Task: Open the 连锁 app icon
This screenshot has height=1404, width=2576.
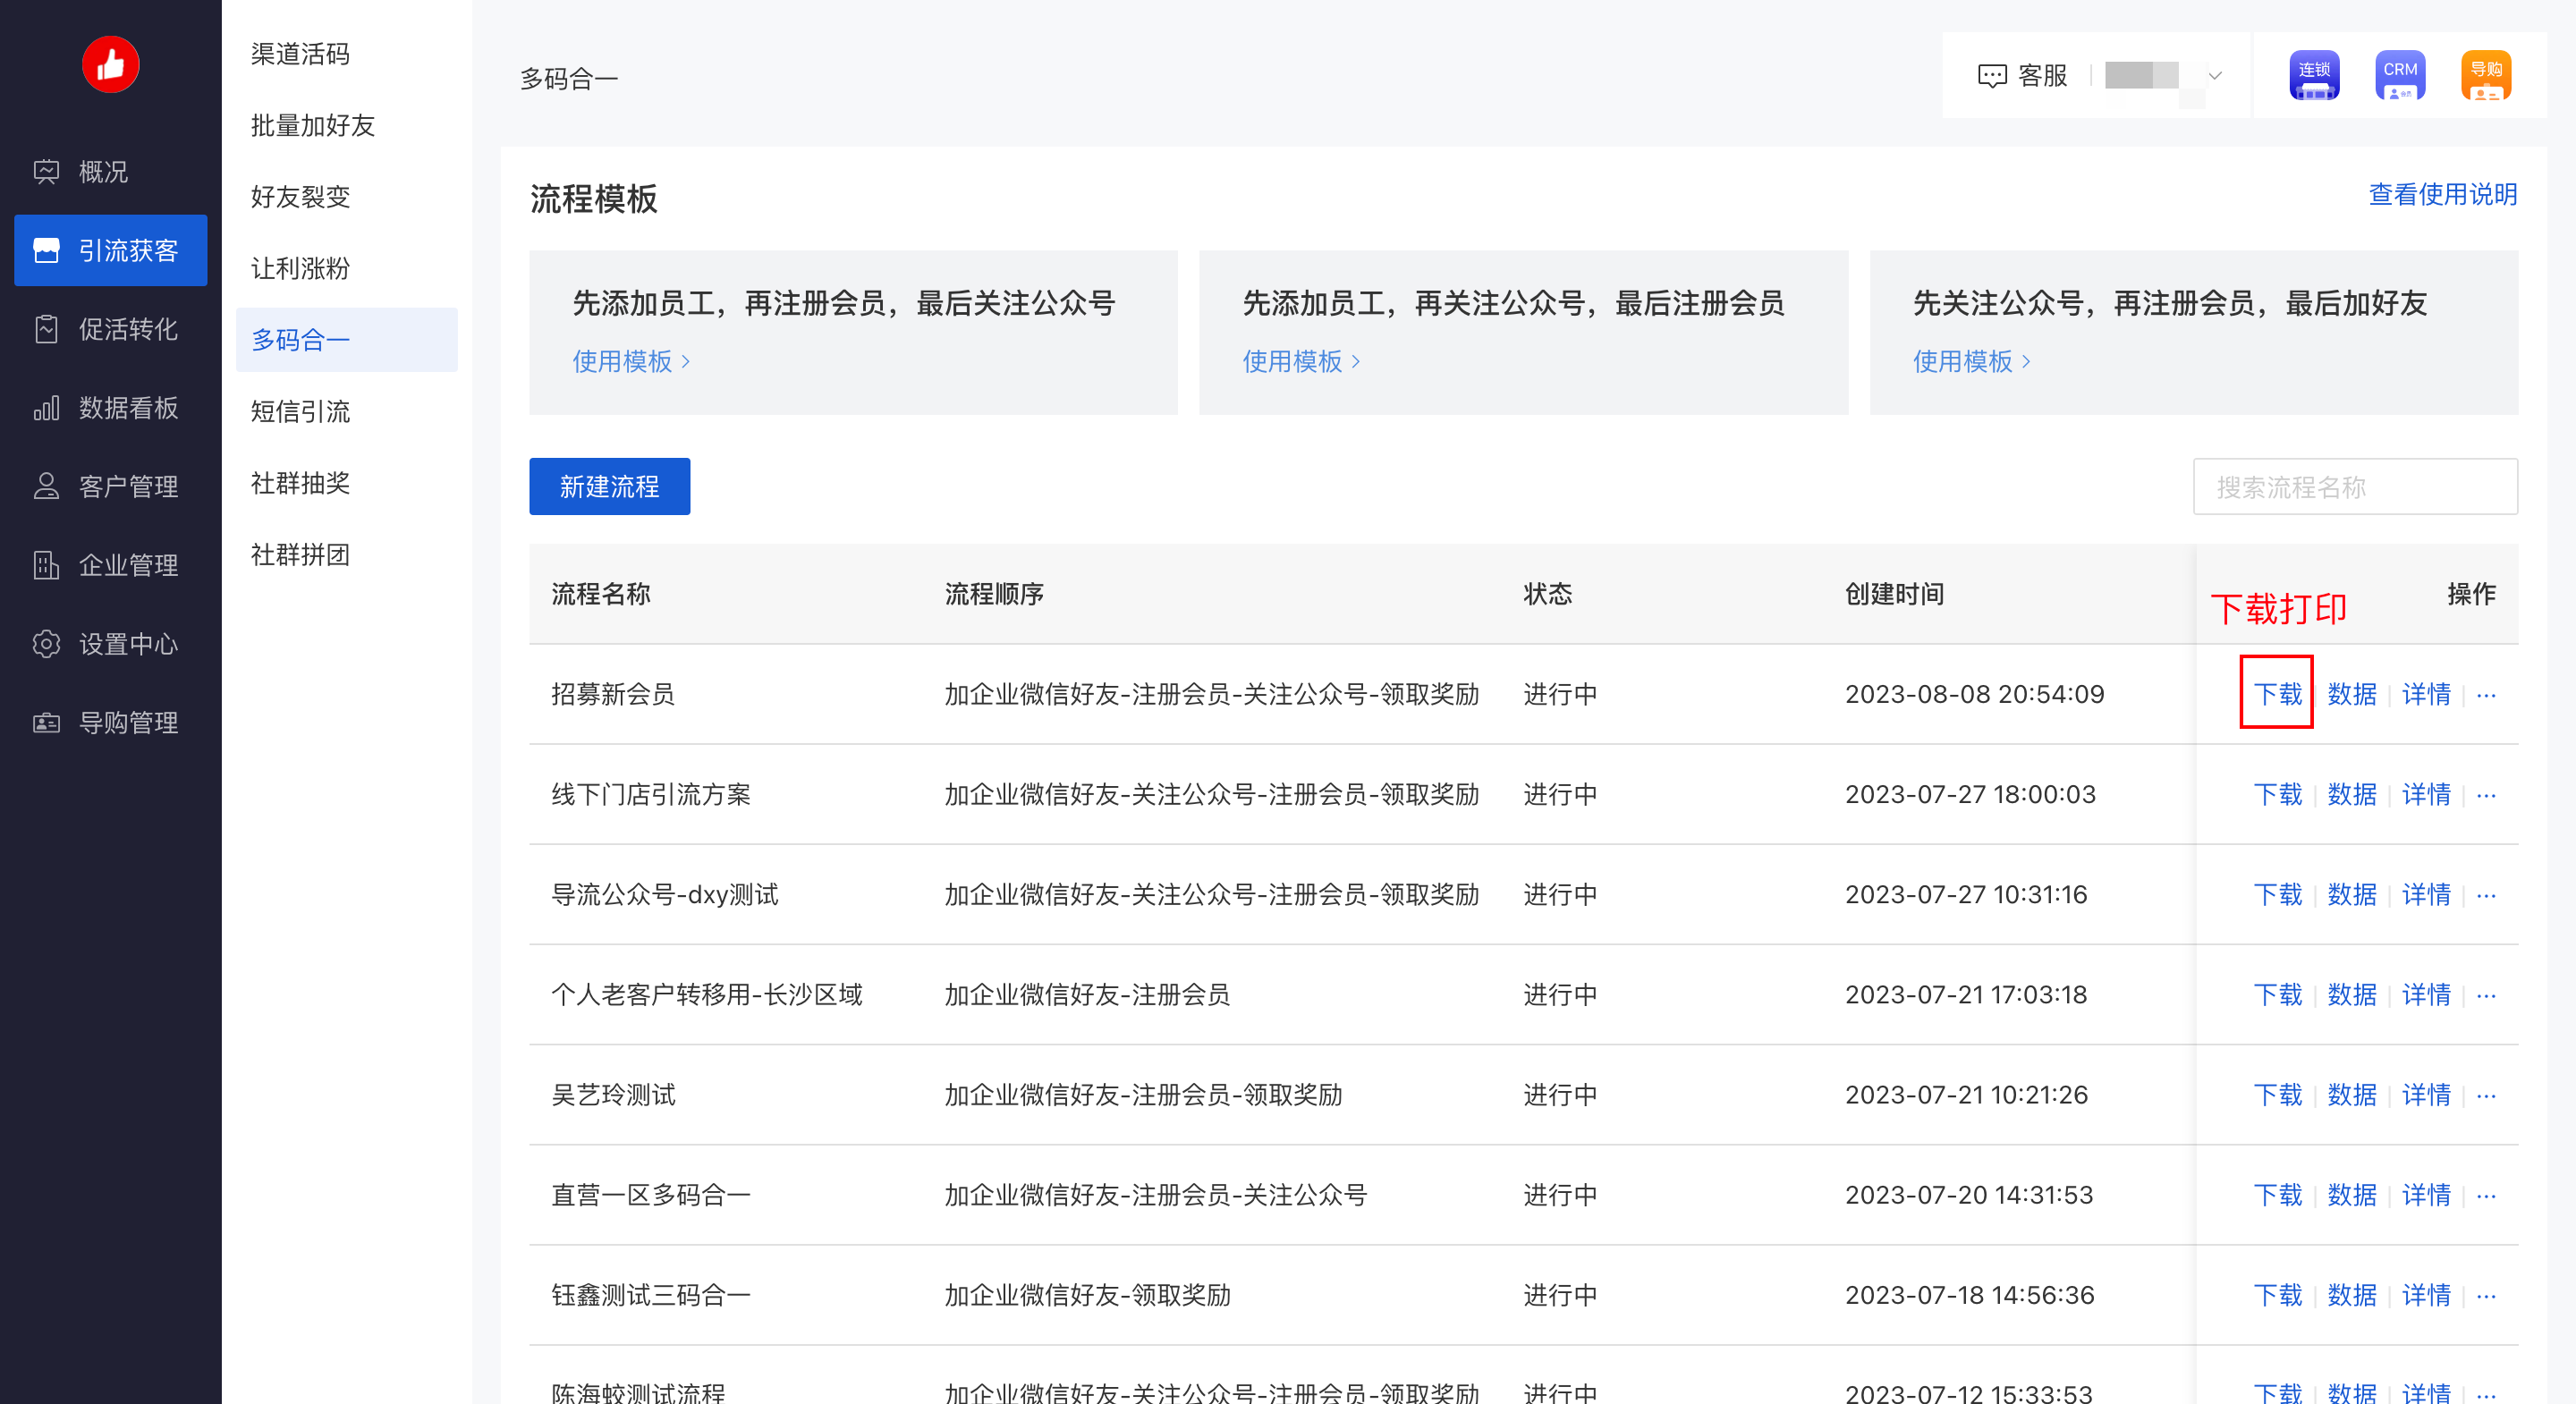Action: (x=2314, y=75)
